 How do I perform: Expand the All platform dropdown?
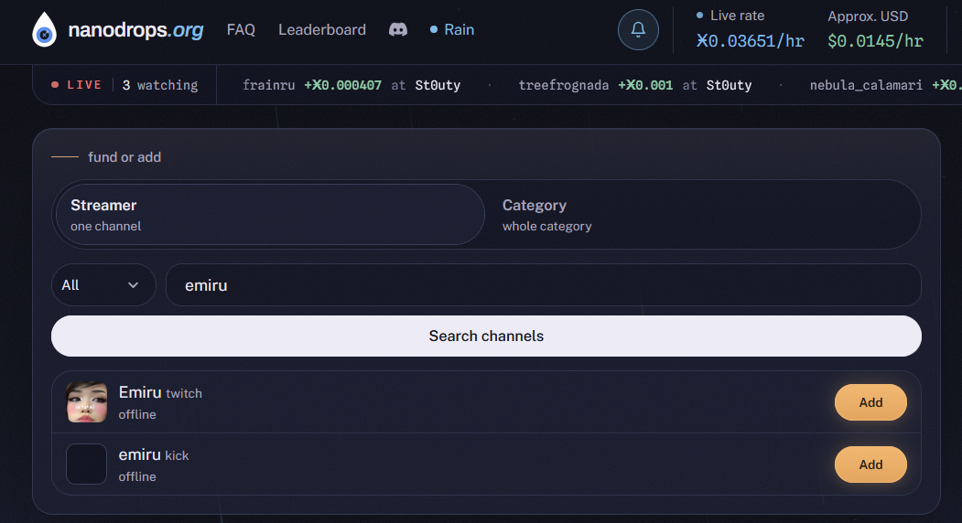(103, 285)
